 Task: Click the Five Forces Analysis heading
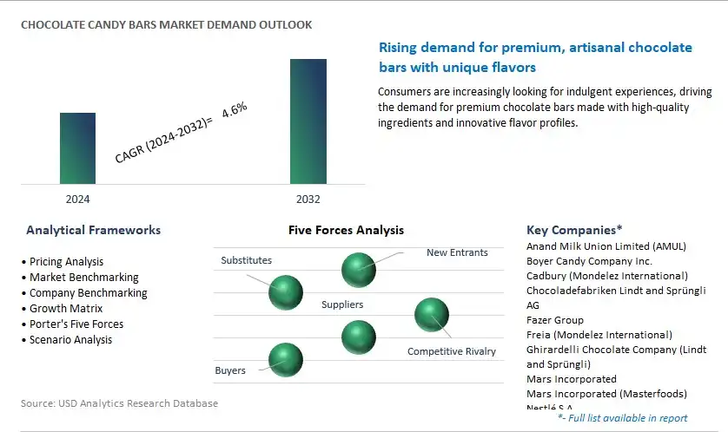coord(346,231)
